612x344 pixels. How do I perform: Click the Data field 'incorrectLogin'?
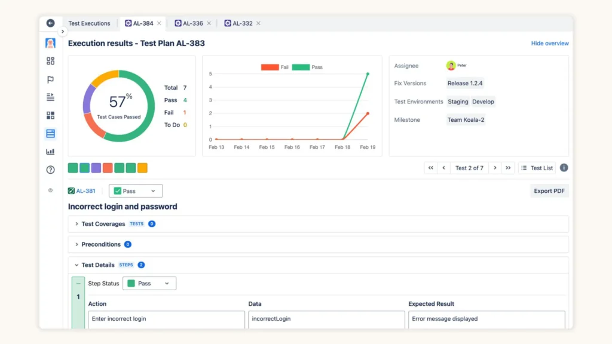[326, 320]
